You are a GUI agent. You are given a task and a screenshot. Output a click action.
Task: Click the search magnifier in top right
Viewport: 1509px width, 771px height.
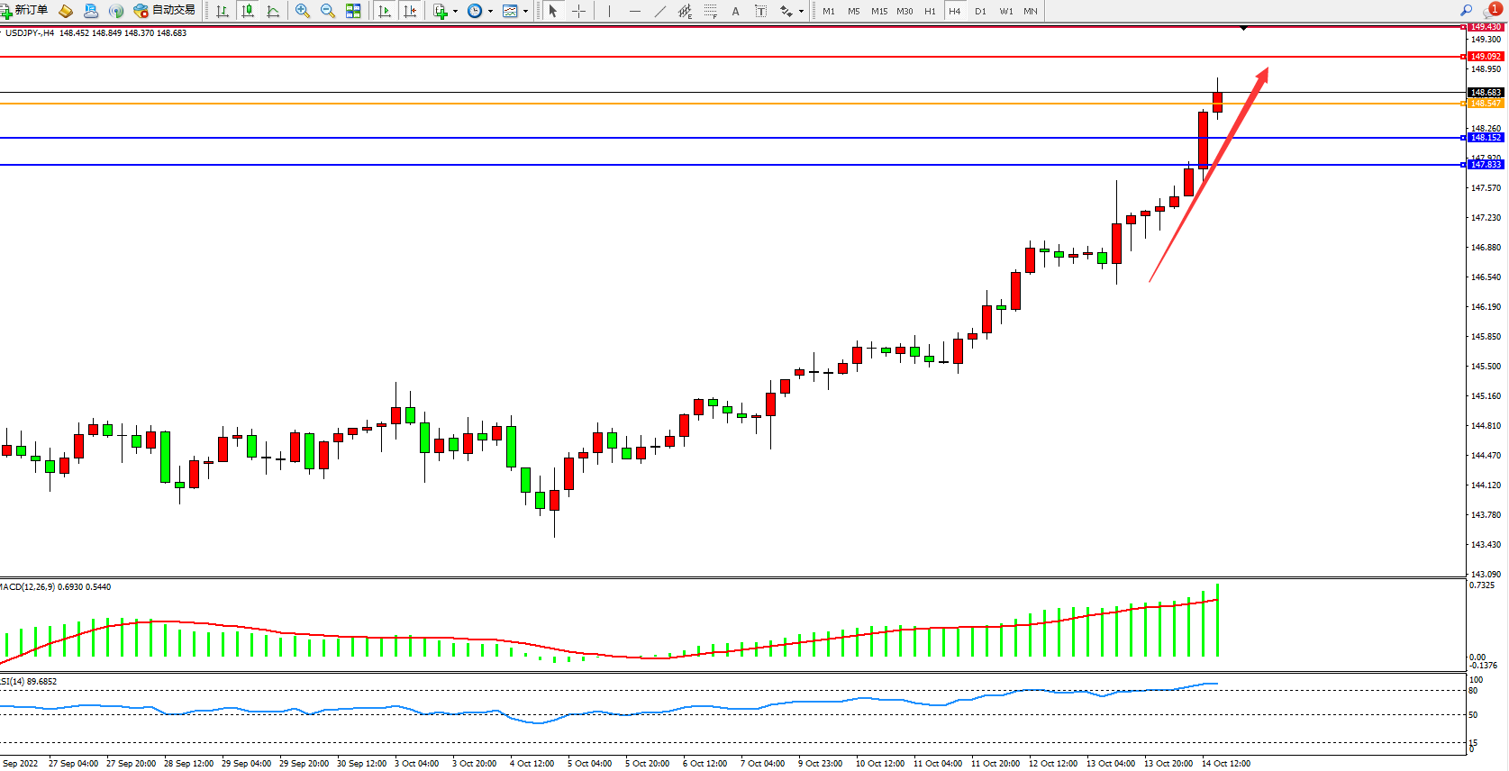[1467, 11]
